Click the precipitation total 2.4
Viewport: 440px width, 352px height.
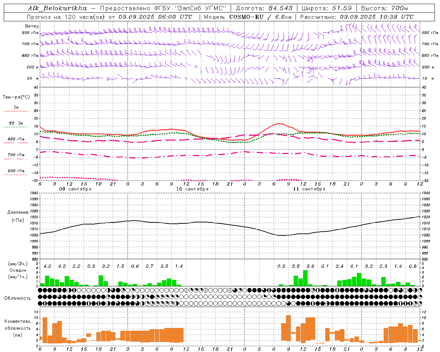tap(340, 266)
